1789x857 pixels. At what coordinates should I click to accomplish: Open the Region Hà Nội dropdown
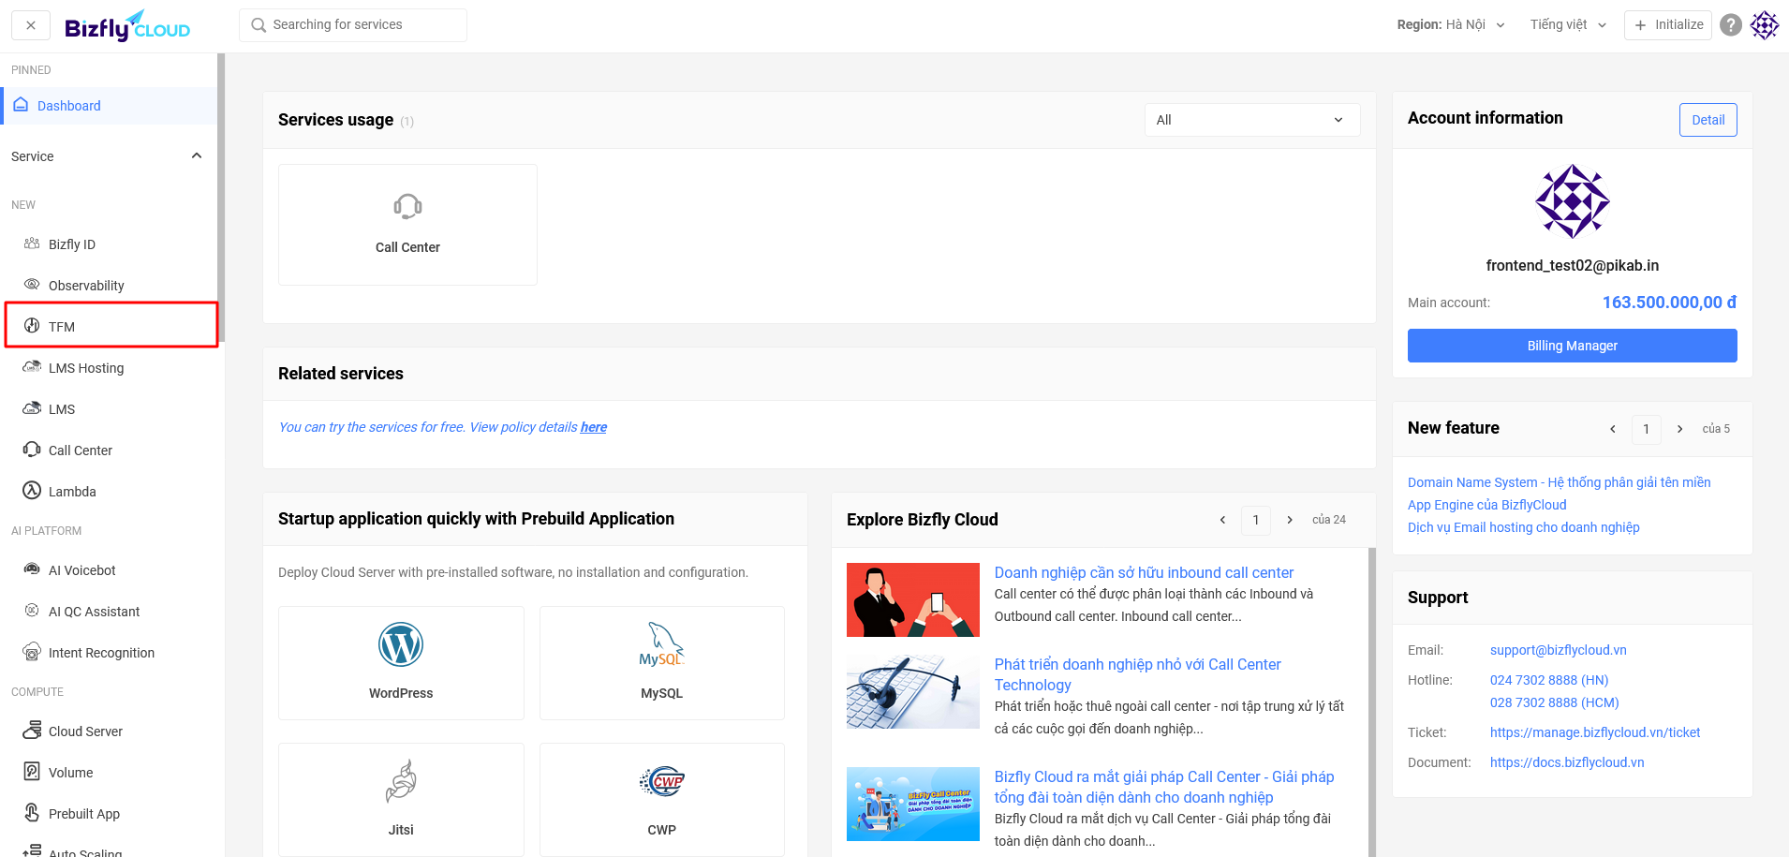(1451, 25)
